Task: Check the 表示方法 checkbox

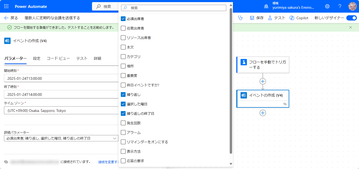Action: pyautogui.click(x=123, y=151)
